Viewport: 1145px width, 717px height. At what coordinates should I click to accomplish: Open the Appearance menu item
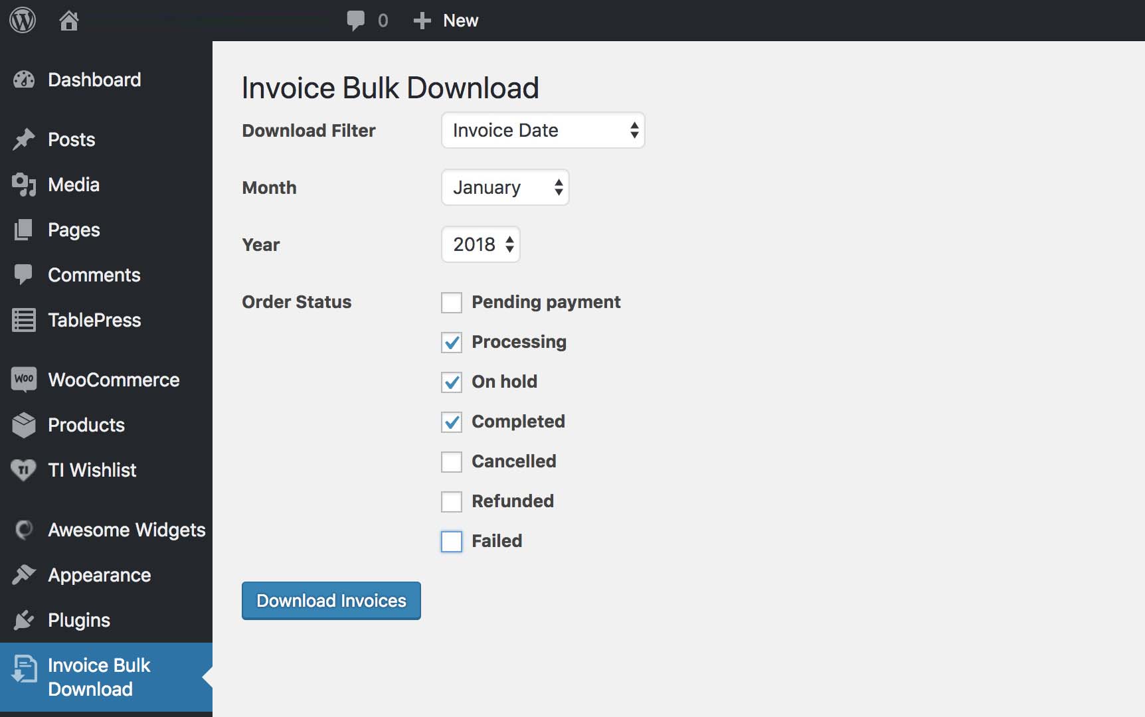point(100,575)
